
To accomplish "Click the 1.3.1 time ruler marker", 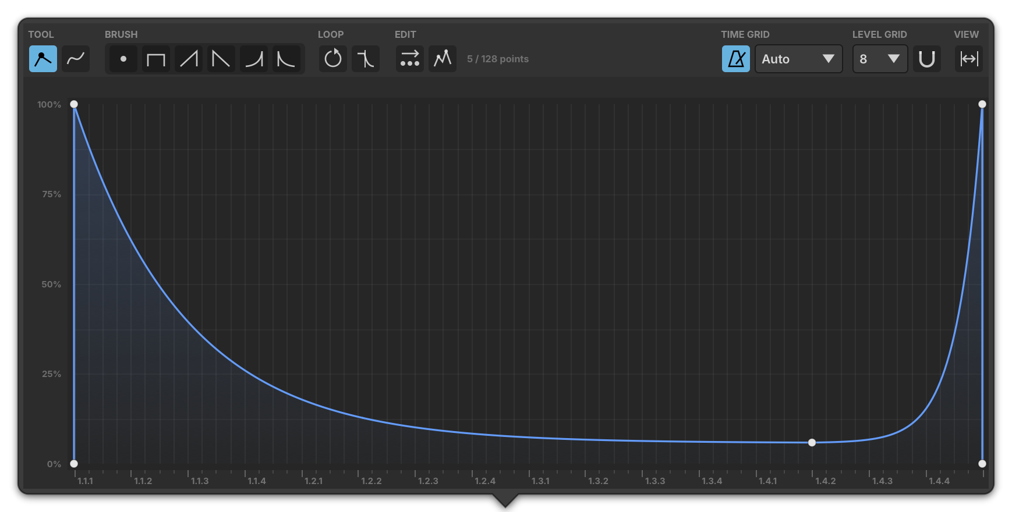I will coord(540,481).
